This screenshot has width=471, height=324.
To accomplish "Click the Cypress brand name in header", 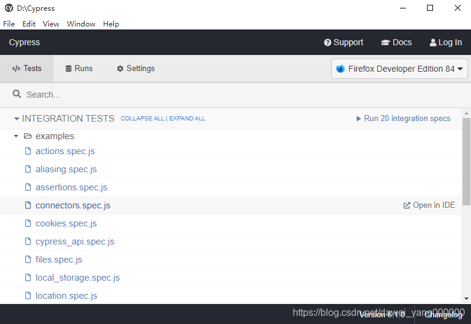I will 24,42.
